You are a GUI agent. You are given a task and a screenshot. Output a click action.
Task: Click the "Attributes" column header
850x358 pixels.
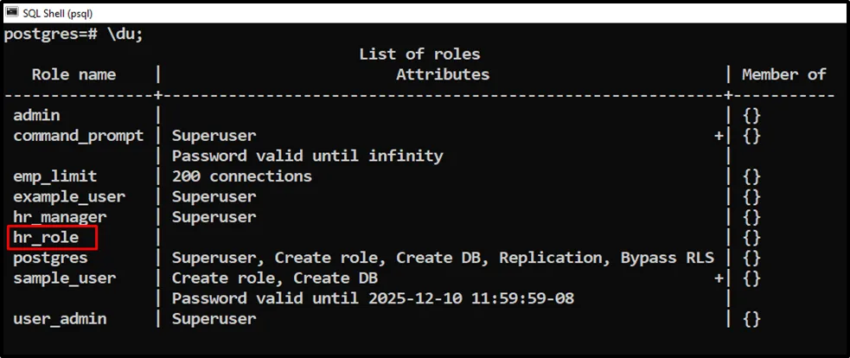pyautogui.click(x=442, y=74)
